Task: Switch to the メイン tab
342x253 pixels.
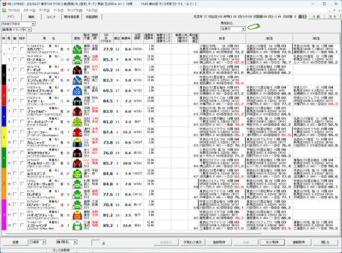Action: click(x=11, y=16)
